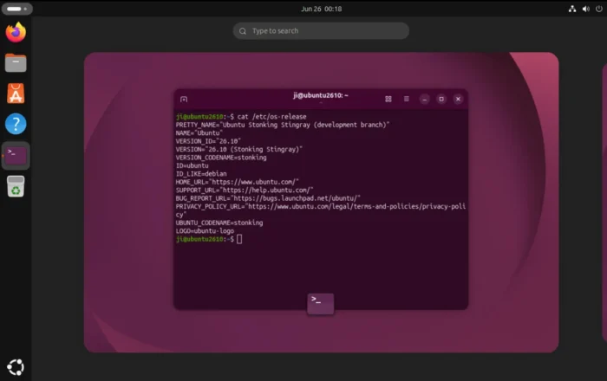Open the Help question-mark icon
607x381 pixels.
tap(16, 124)
